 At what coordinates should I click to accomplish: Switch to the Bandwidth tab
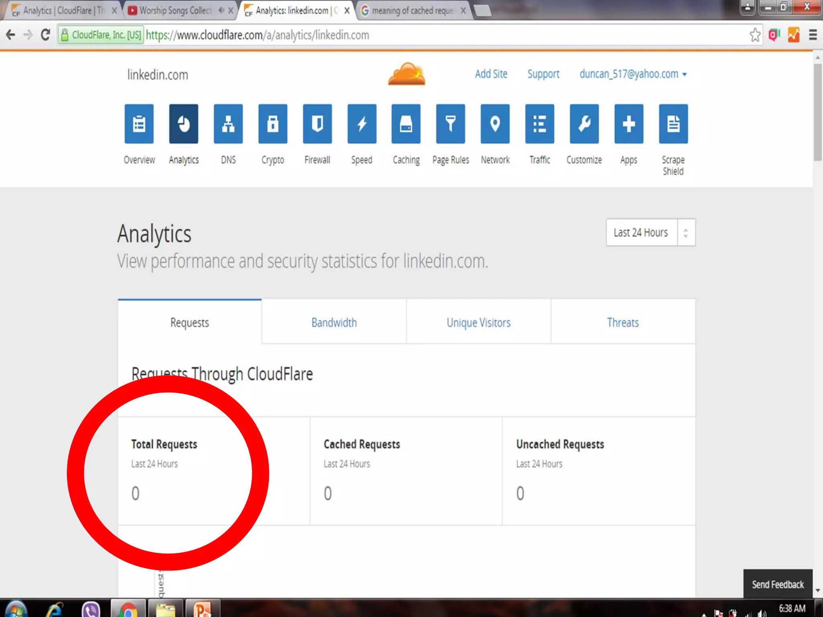tap(334, 322)
